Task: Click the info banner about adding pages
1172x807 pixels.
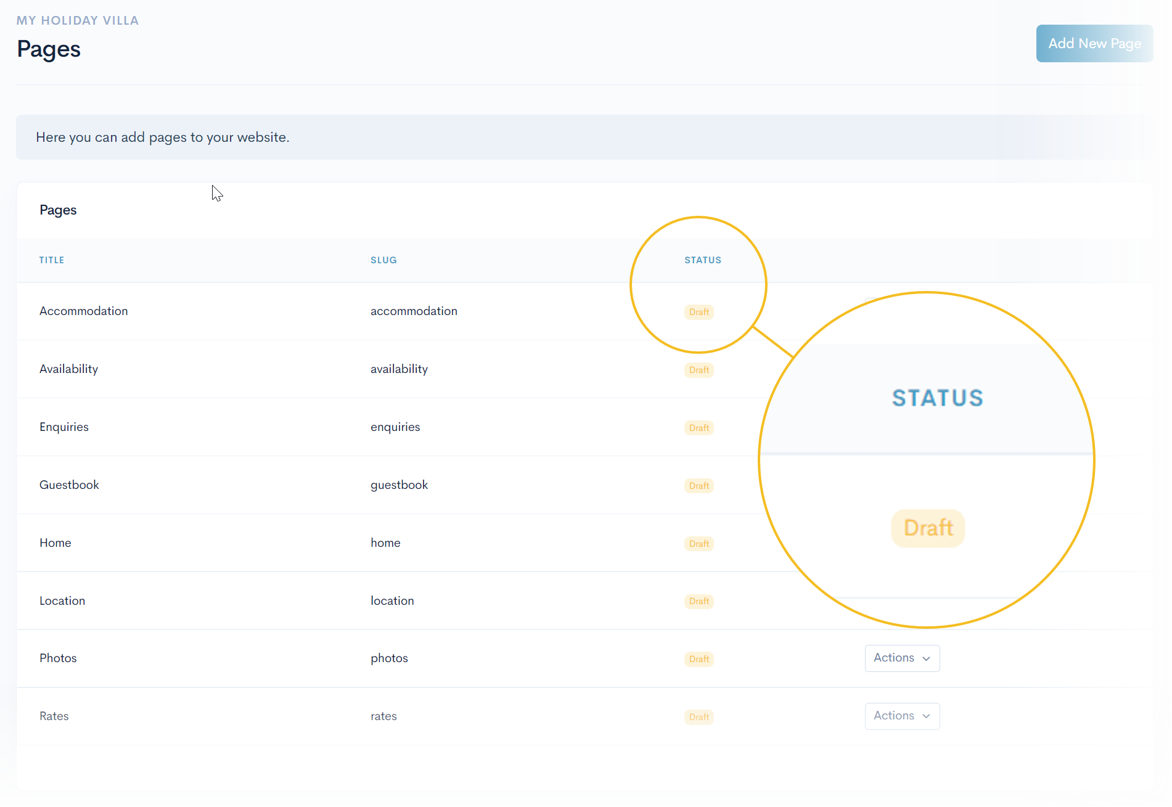Action: (x=584, y=137)
